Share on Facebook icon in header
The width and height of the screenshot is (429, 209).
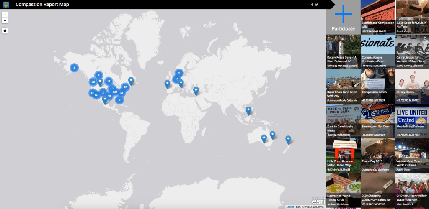point(312,5)
